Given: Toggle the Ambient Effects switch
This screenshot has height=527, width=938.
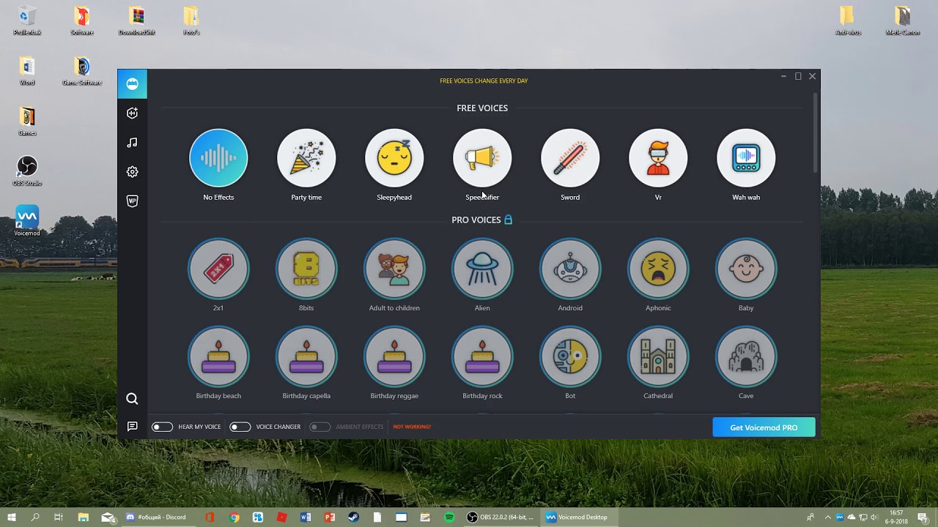Looking at the screenshot, I should [x=320, y=427].
